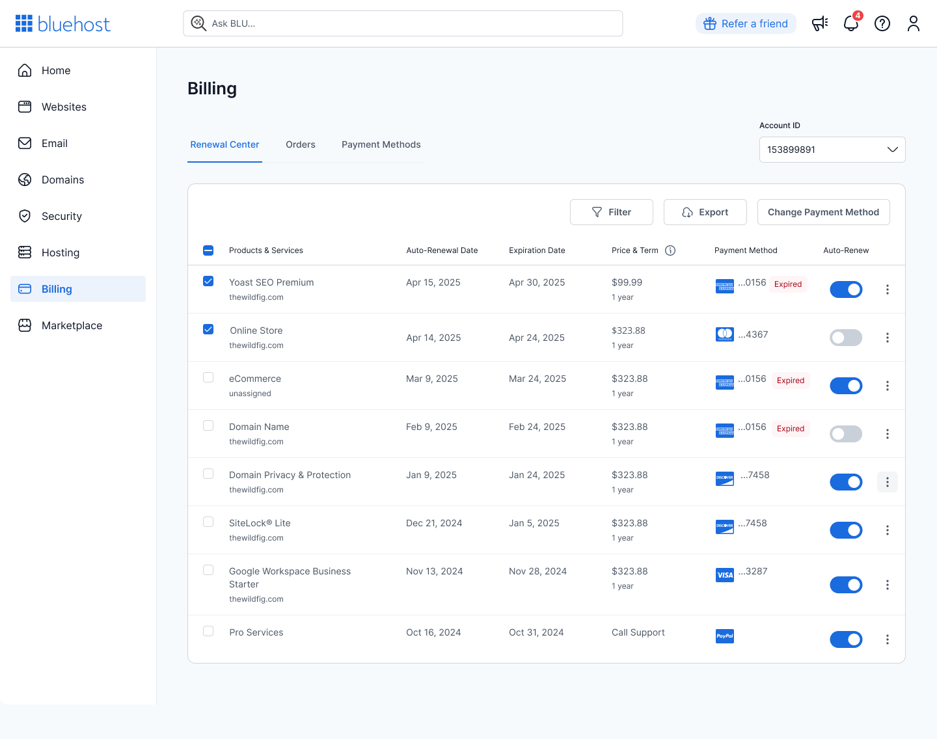Click the Change Payment Method button
937x739 pixels.
[x=823, y=212]
